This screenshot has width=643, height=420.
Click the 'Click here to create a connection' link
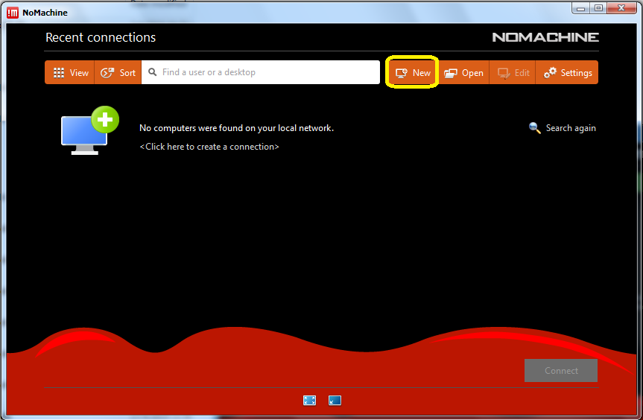point(209,147)
